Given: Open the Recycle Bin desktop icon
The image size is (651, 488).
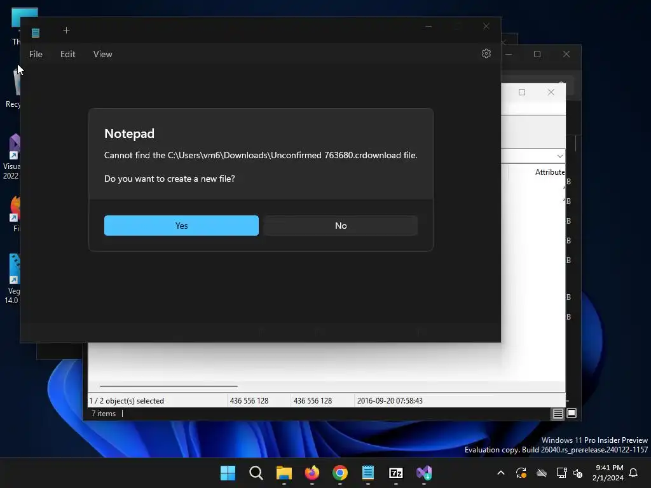Looking at the screenshot, I should pos(14,88).
